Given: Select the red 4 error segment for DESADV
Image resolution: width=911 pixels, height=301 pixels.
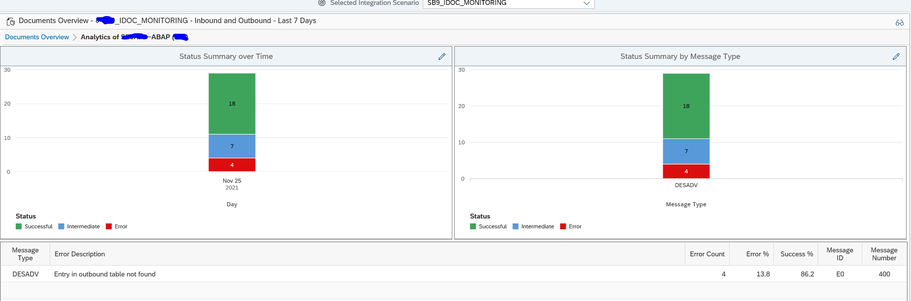Looking at the screenshot, I should (x=686, y=171).
